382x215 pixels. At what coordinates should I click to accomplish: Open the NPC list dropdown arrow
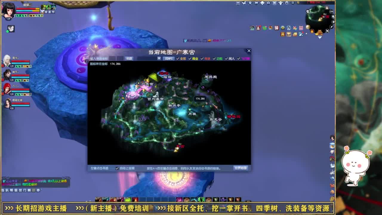tap(159, 58)
